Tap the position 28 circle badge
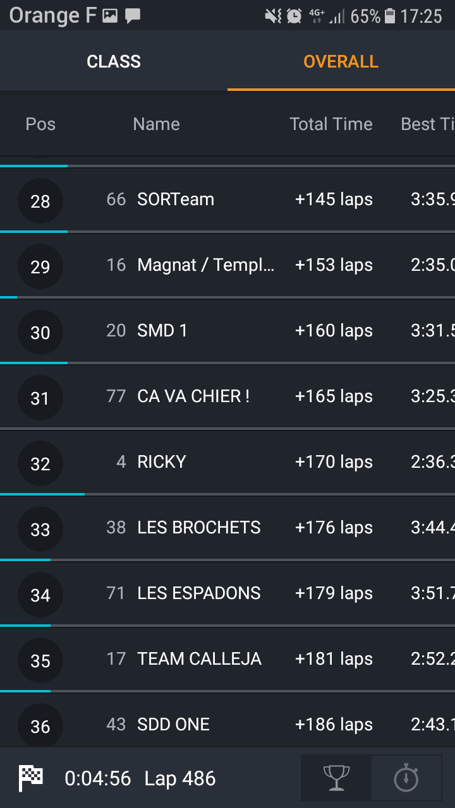This screenshot has height=808, width=455. (40, 201)
